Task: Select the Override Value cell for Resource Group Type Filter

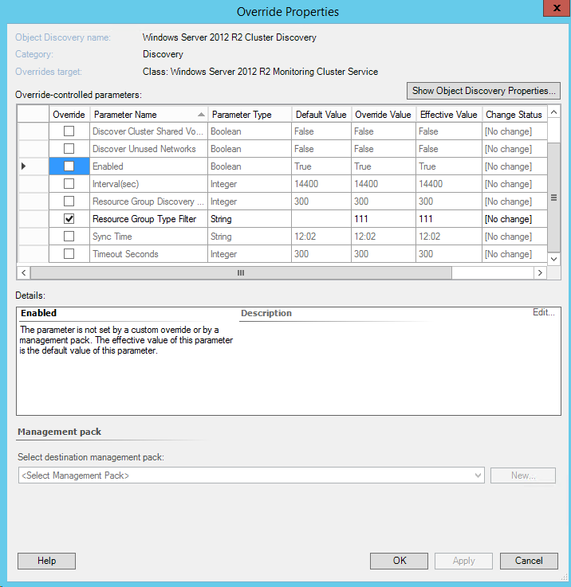Action: tap(383, 219)
